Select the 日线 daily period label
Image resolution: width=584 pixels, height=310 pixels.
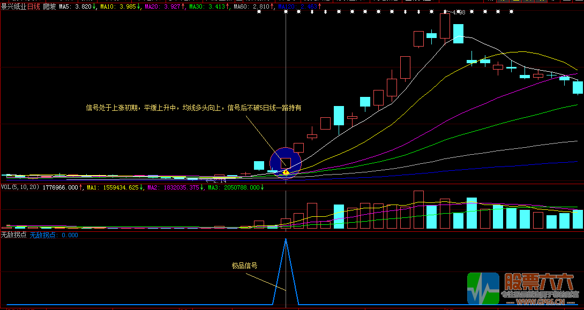(x=34, y=7)
